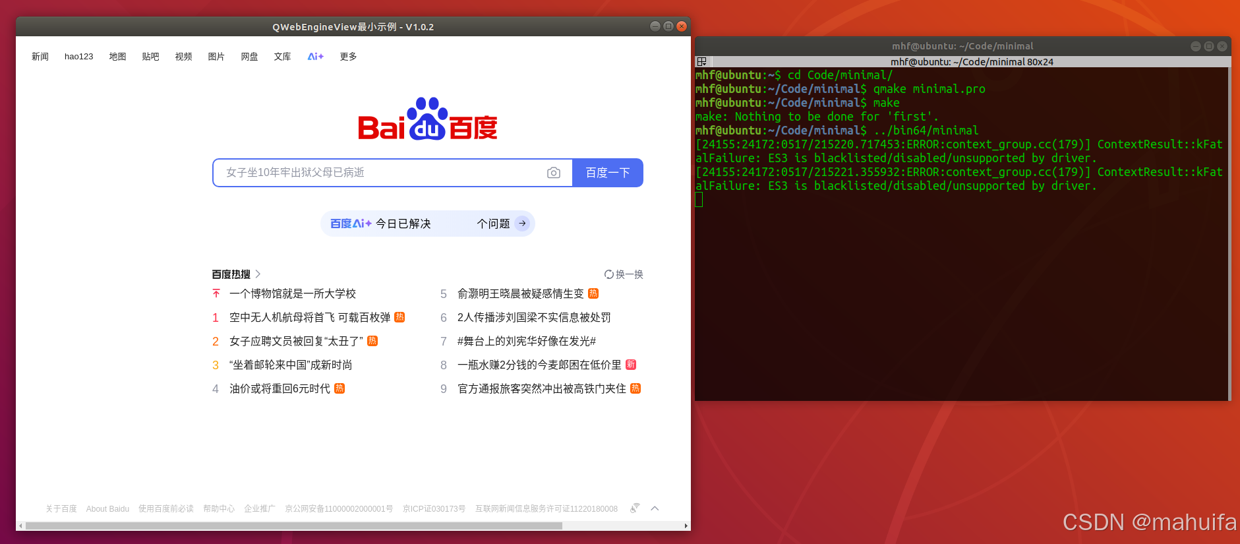Click the 'make: Nothing to be done' terminal line
Image resolution: width=1240 pixels, height=544 pixels.
(817, 117)
